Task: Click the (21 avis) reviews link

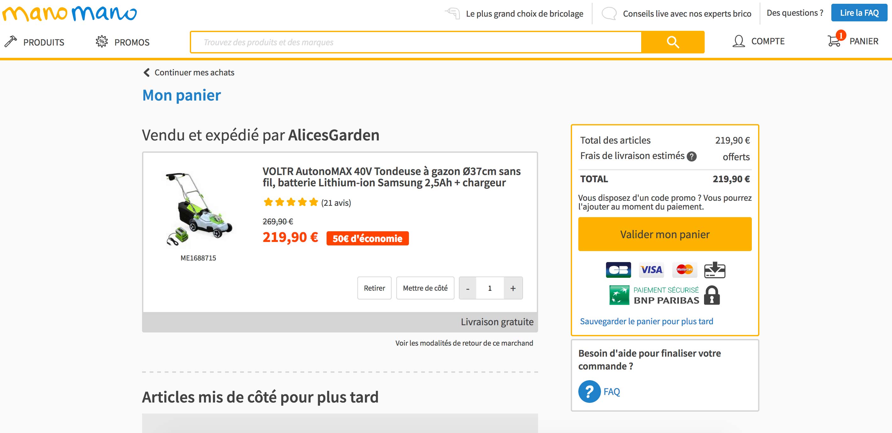Action: [x=336, y=202]
